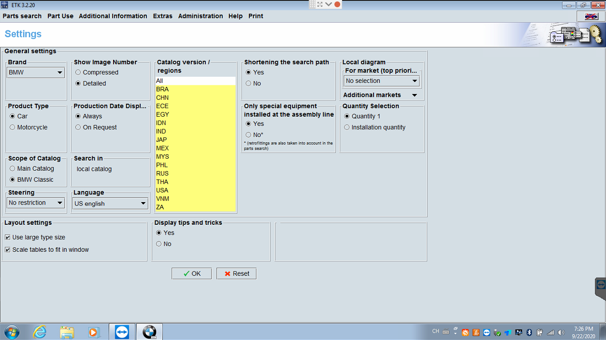Select Detailed image number option
Screen dimensions: 606x340
pos(78,83)
